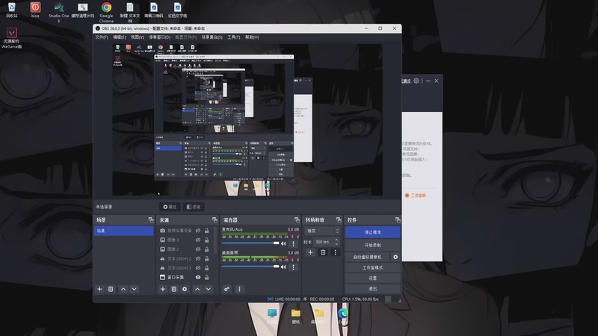Image resolution: width=598 pixels, height=336 pixels.
Task: Toggle lock on 窗口采集 source
Action: [x=207, y=277]
